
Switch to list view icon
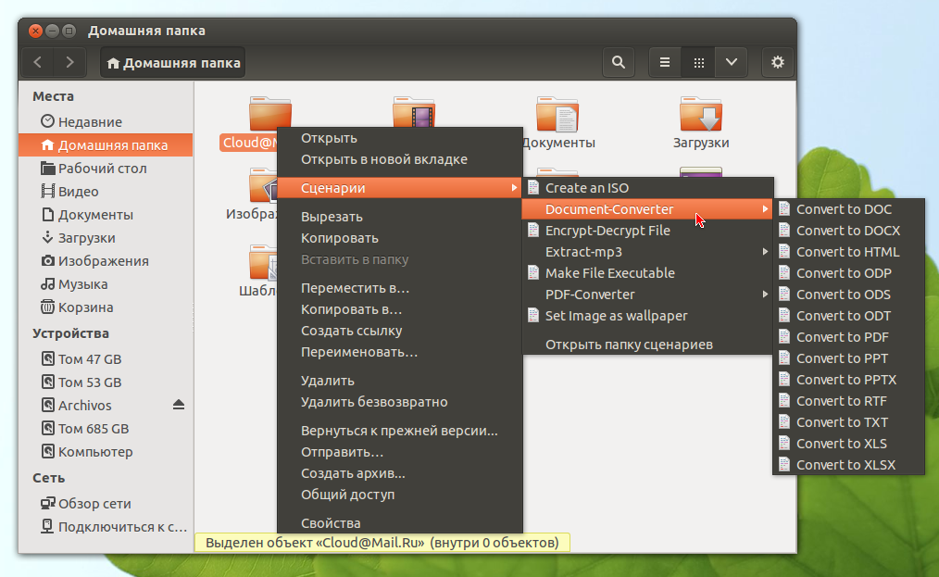click(x=664, y=62)
